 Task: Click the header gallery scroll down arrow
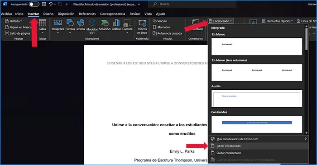(306, 133)
